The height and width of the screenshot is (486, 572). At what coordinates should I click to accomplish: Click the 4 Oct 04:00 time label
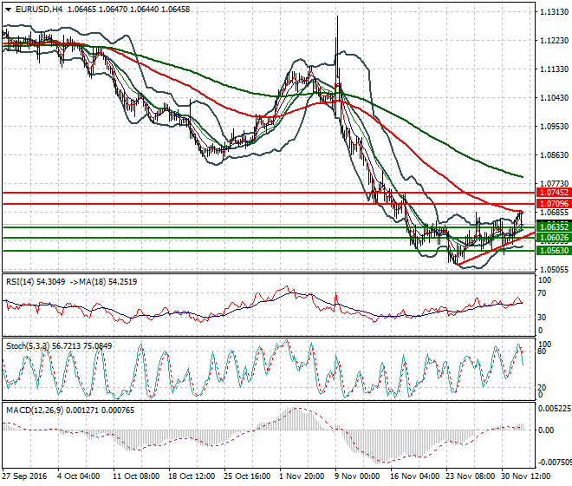[x=78, y=476]
